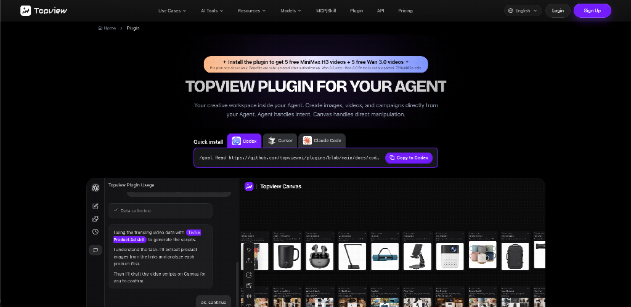Expand the Use Cases menu
Screen dimensions: 631x307
point(173,11)
